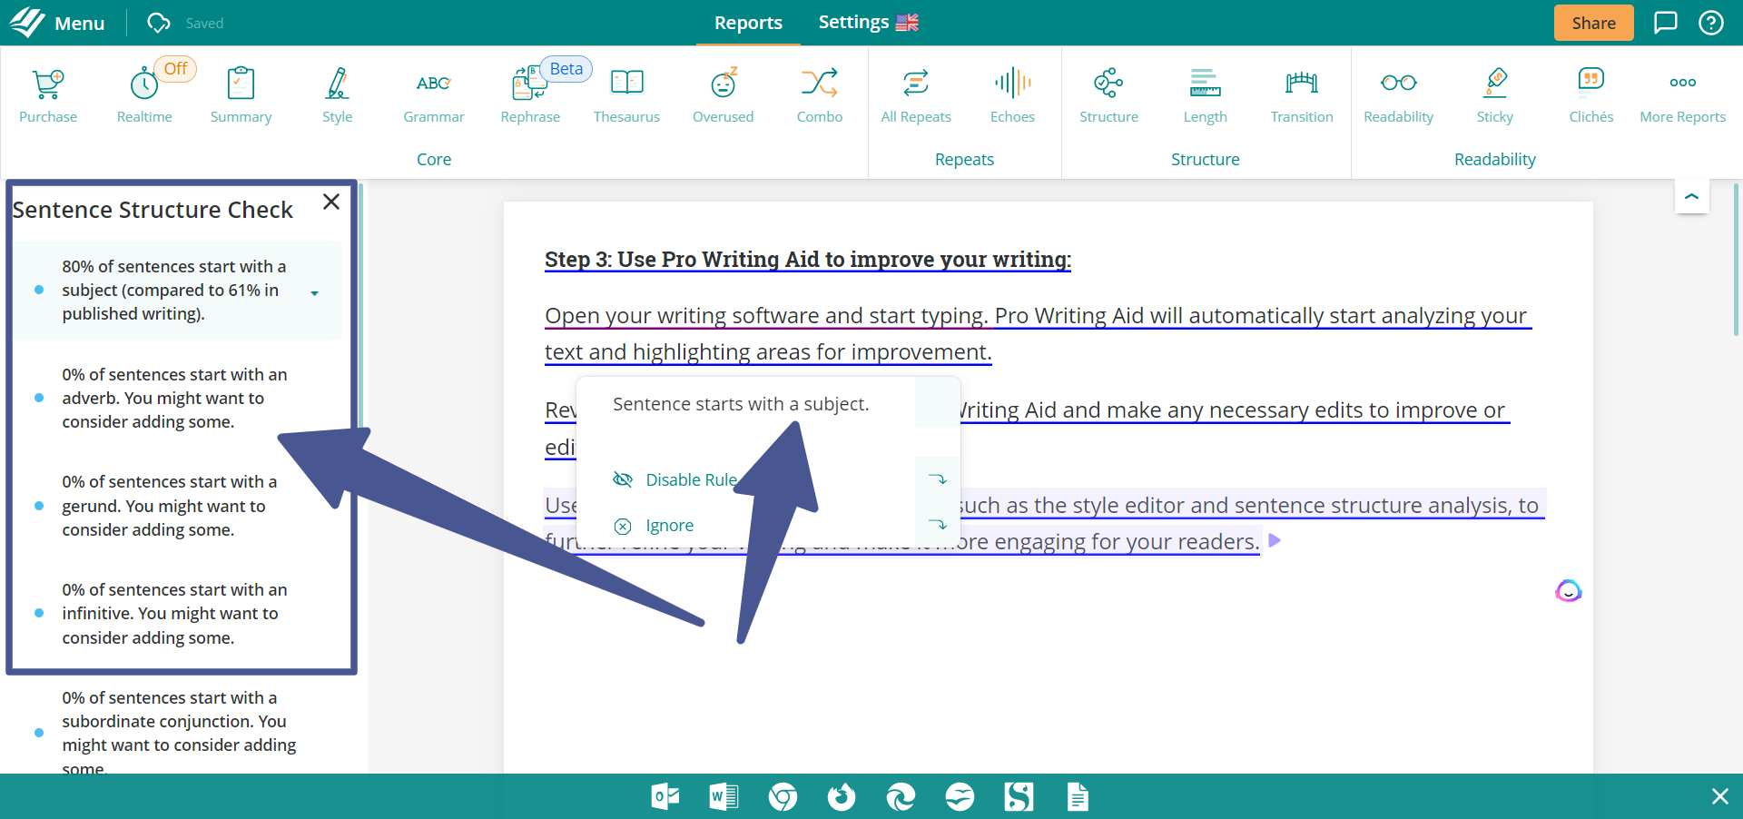Click the arrow beside Ignore
The width and height of the screenshot is (1743, 819).
(937, 525)
